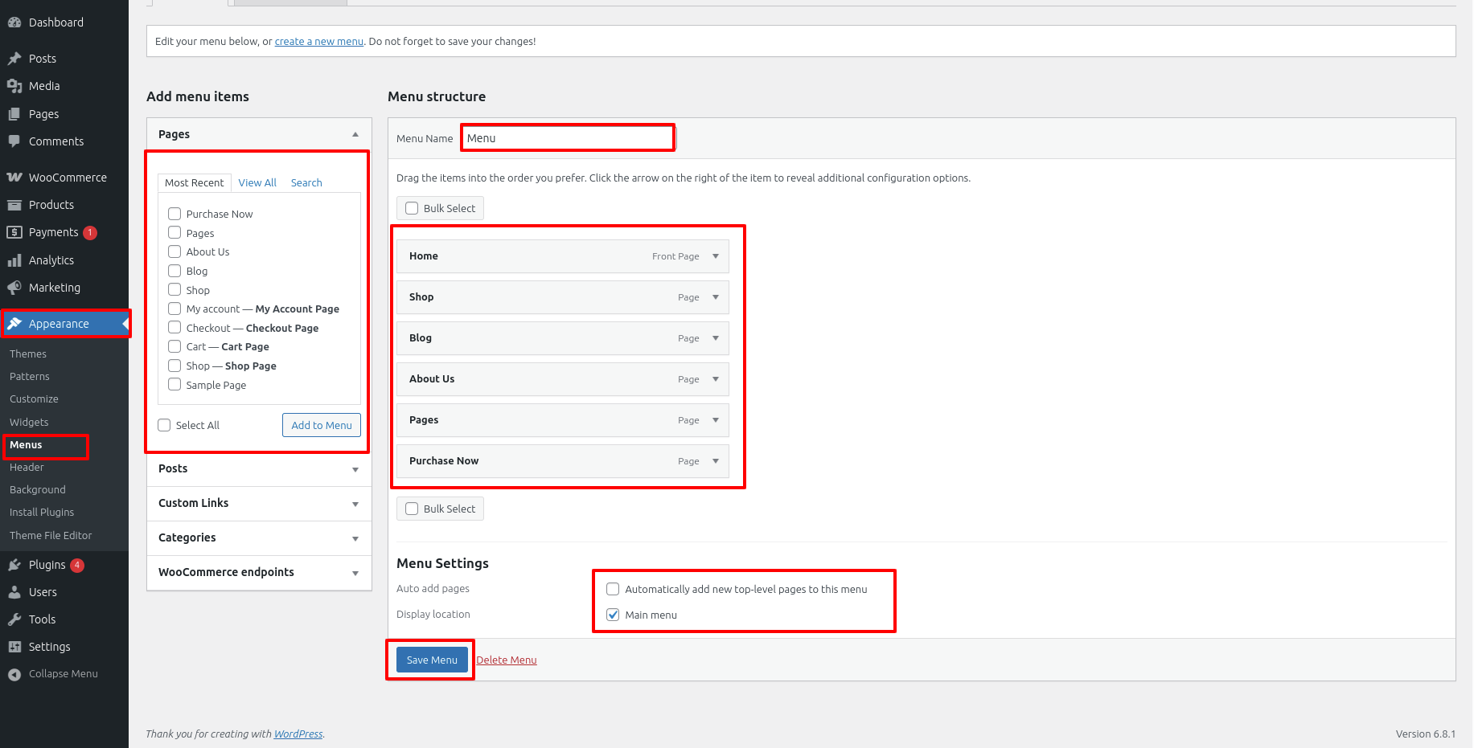Click the Menu Name text field

[568, 138]
